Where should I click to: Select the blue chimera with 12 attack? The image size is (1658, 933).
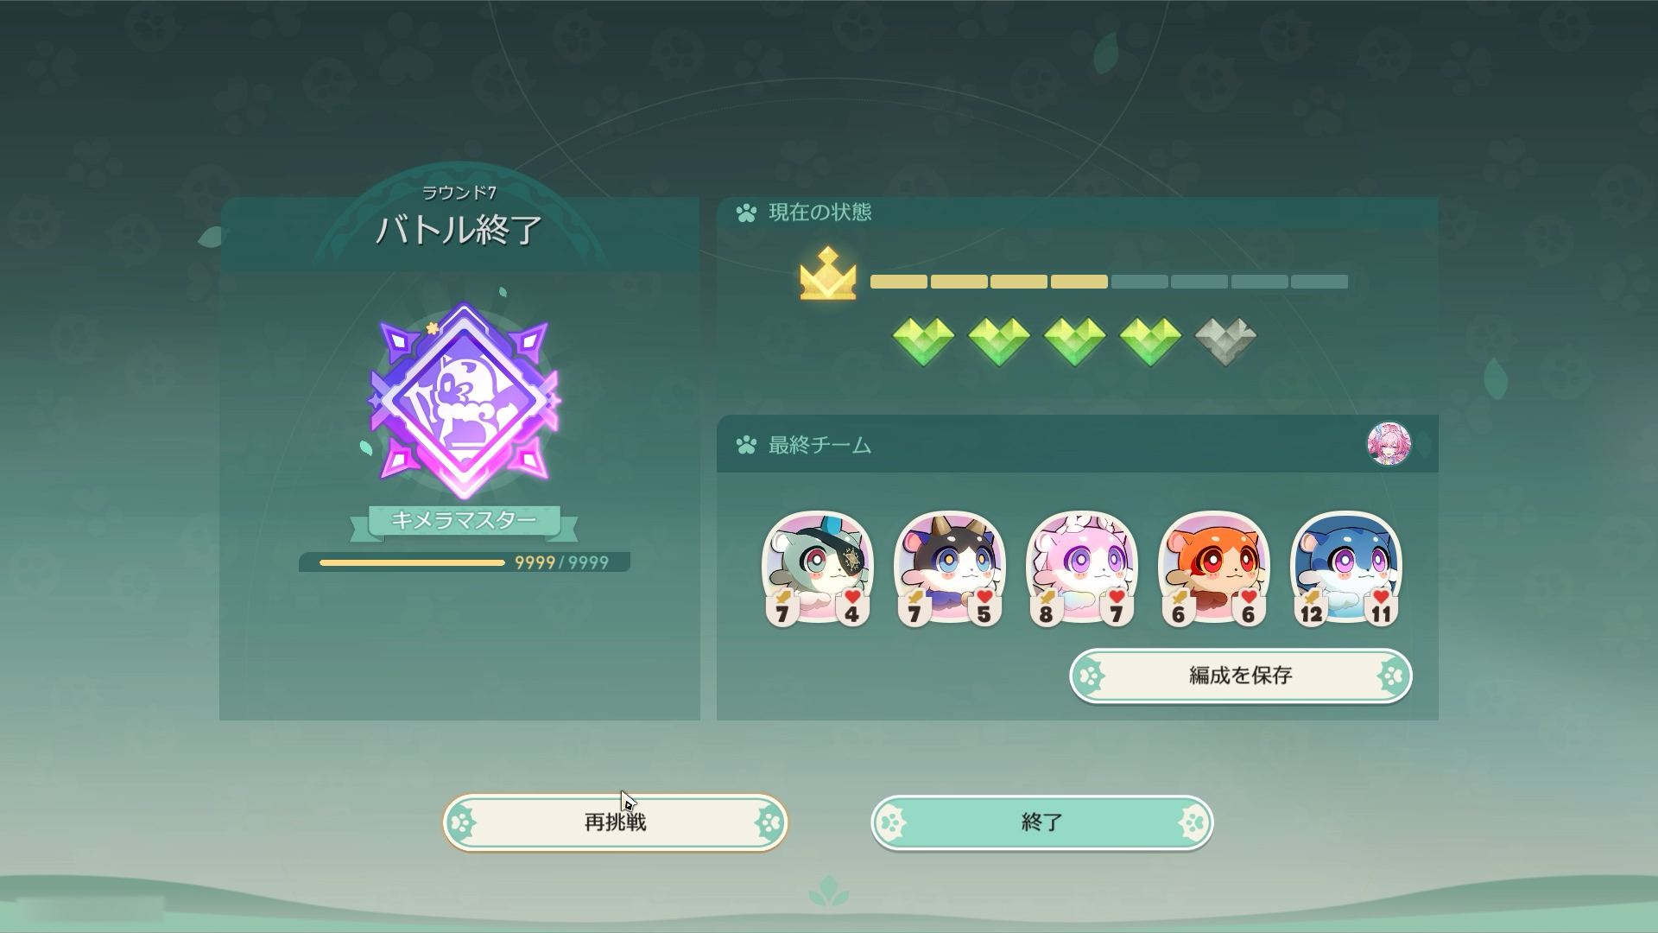tap(1345, 568)
